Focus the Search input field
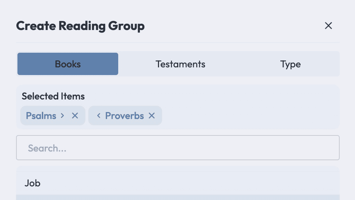 click(178, 148)
